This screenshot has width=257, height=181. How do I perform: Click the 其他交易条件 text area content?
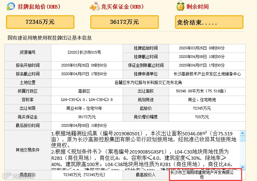(146, 150)
